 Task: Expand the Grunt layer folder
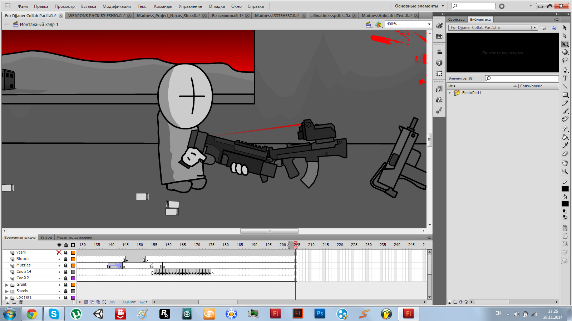coord(7,285)
